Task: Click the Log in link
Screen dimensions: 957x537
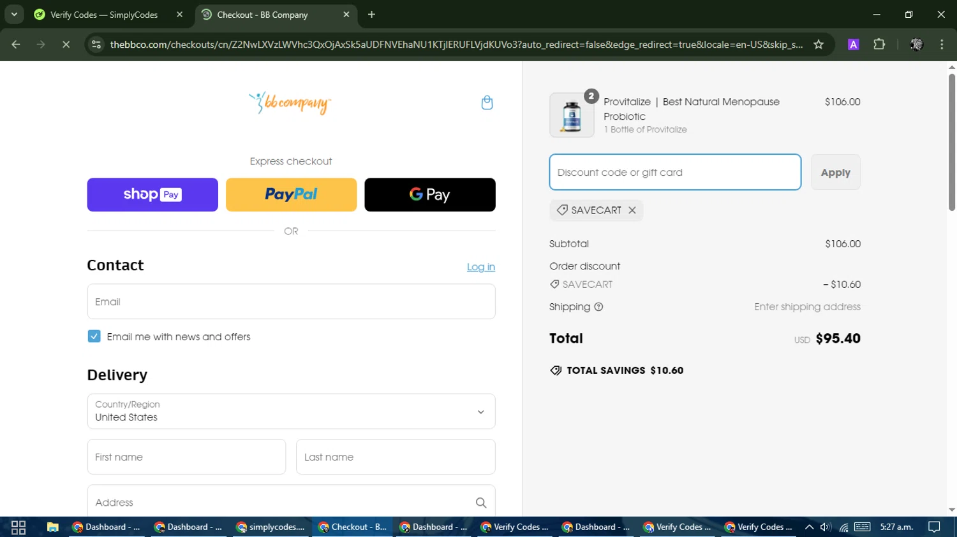Action: pyautogui.click(x=481, y=267)
